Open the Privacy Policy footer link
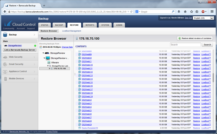 52,131
